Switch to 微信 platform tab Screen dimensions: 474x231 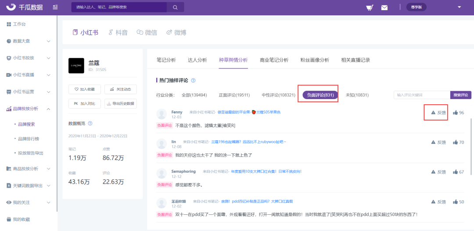(x=147, y=32)
